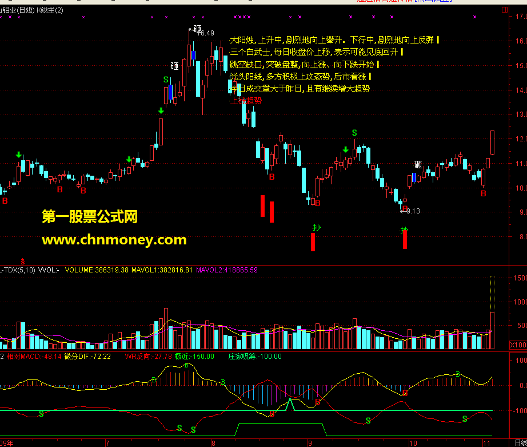Click the month 9 mark on time axis
The width and height of the screenshot is (527, 447).
pyautogui.click(x=310, y=443)
